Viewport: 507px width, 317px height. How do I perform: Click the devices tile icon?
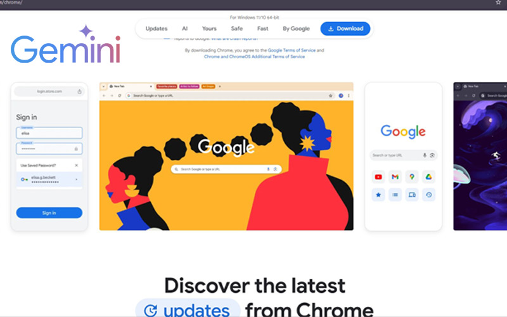pos(412,195)
